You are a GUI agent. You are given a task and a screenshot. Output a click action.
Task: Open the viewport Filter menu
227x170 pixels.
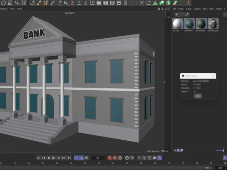[12, 9]
